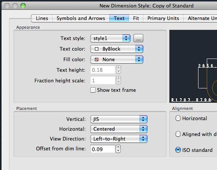
Task: Select ISO standard alignment radio
Action: (178, 150)
